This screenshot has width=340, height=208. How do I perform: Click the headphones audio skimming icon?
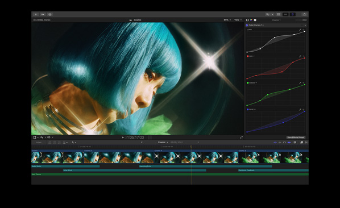(x=284, y=142)
